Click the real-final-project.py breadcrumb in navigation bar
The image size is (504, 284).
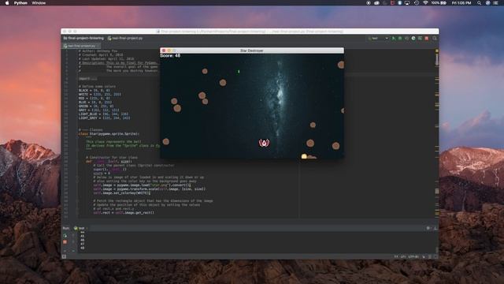click(x=125, y=39)
